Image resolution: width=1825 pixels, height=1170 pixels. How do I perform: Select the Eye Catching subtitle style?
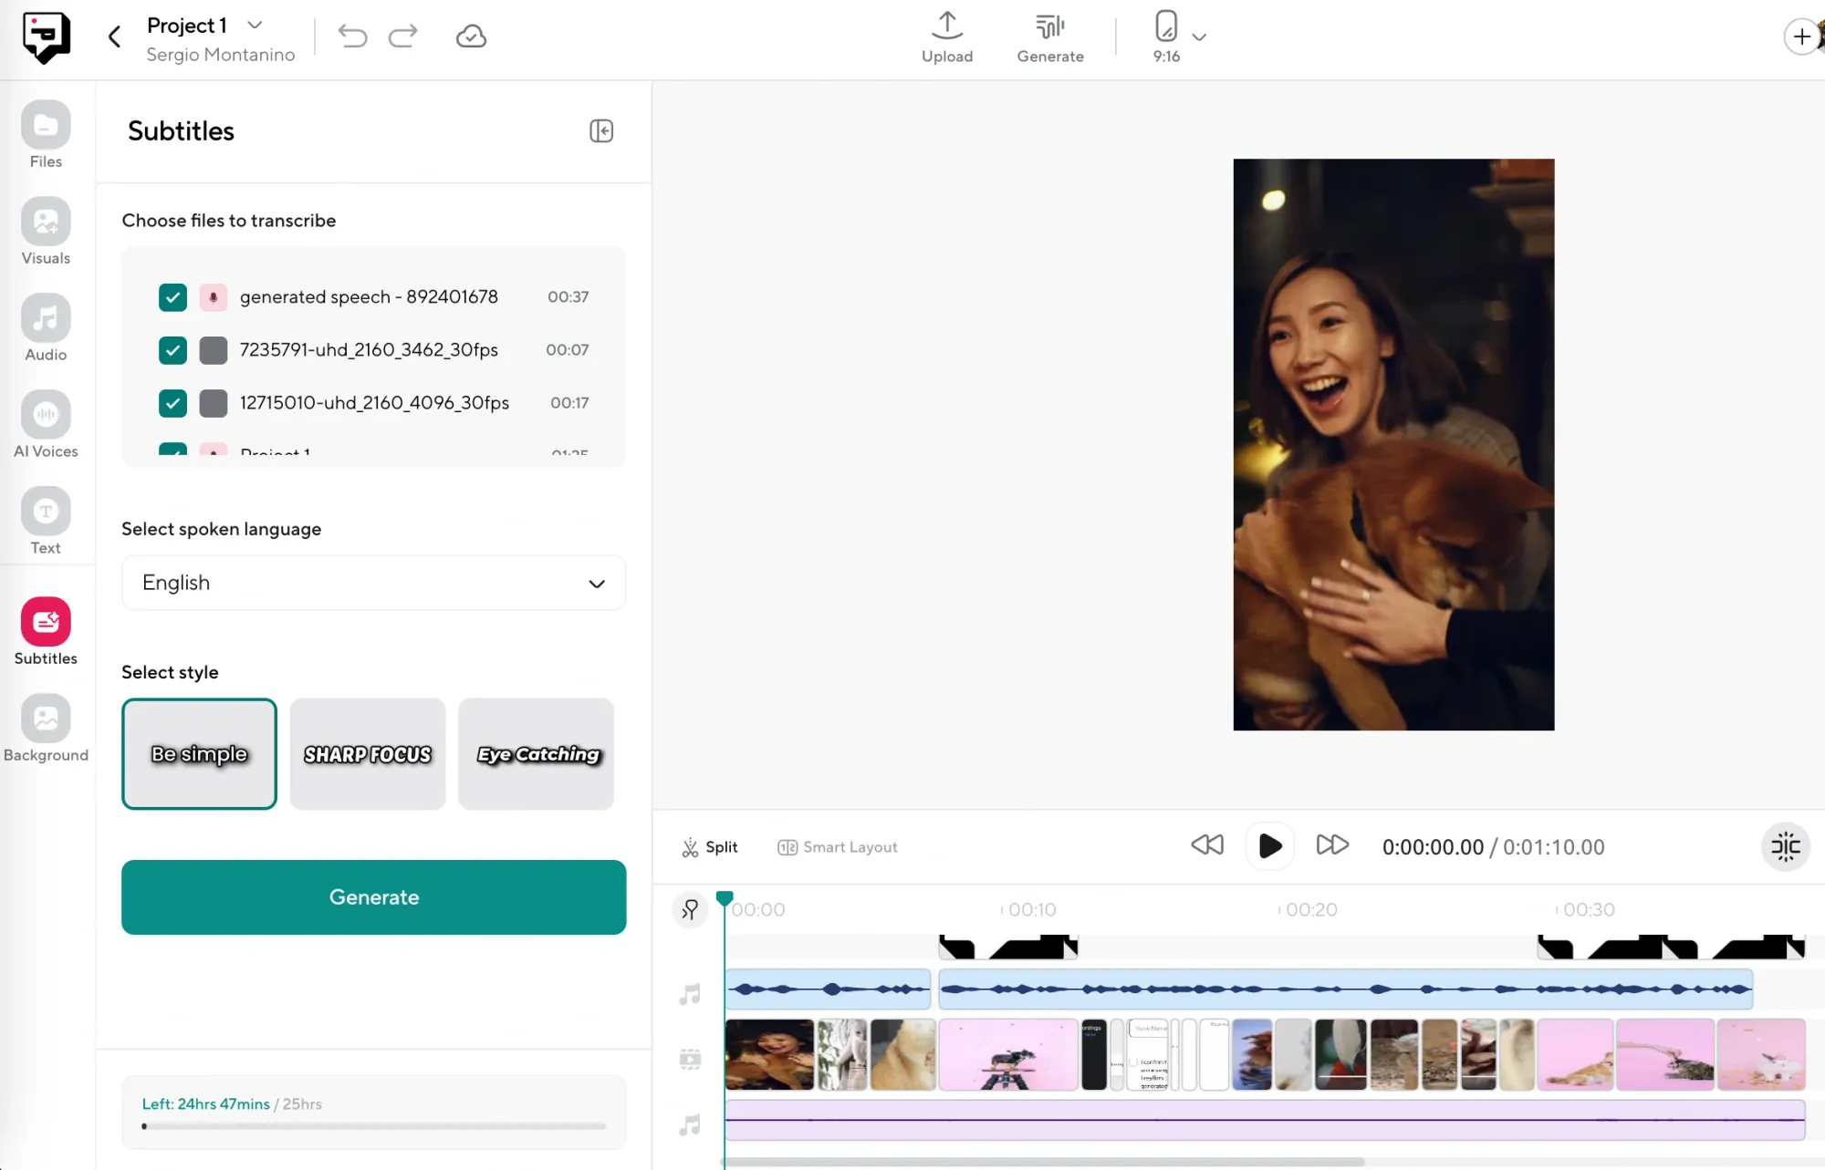pyautogui.click(x=536, y=754)
